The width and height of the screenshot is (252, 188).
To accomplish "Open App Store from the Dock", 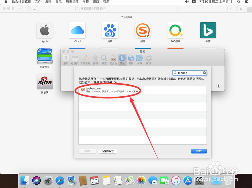I will [187, 180].
